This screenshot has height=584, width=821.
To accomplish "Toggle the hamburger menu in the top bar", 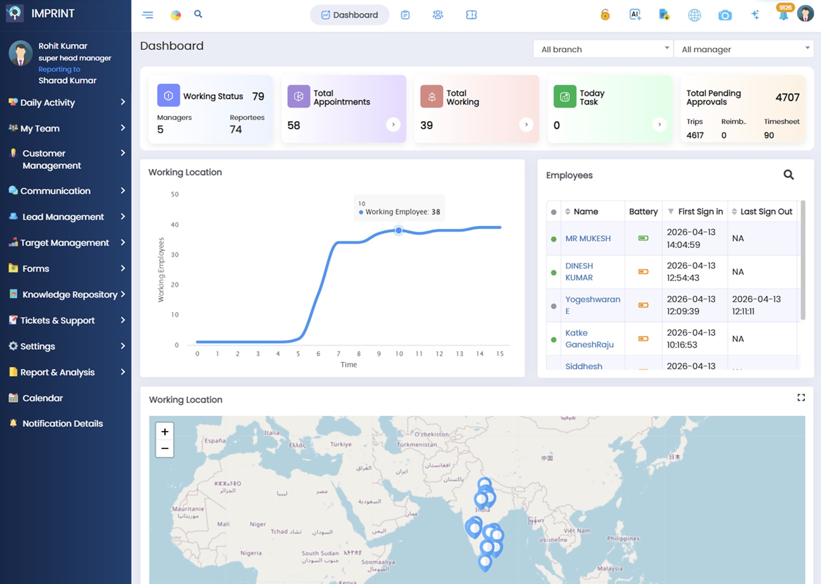I will click(148, 15).
